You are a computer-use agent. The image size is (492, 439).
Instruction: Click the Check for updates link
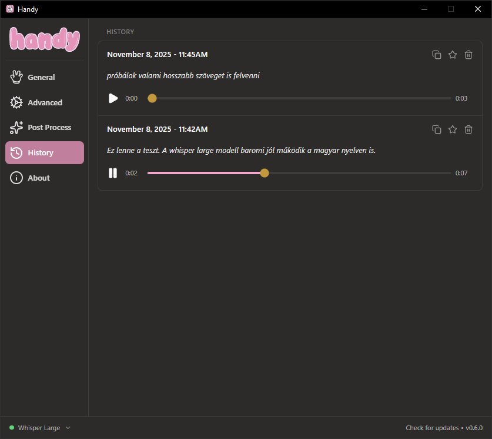(431, 428)
